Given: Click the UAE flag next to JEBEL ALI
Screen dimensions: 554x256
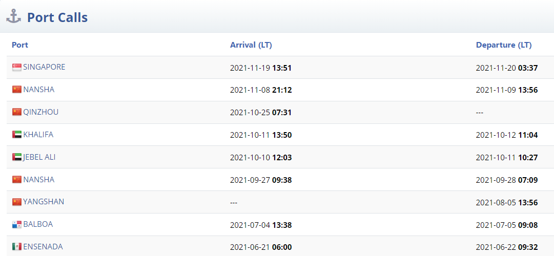Looking at the screenshot, I should (x=17, y=157).
